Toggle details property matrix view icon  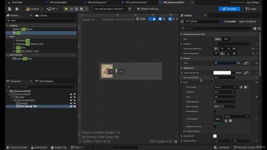click(x=255, y=28)
